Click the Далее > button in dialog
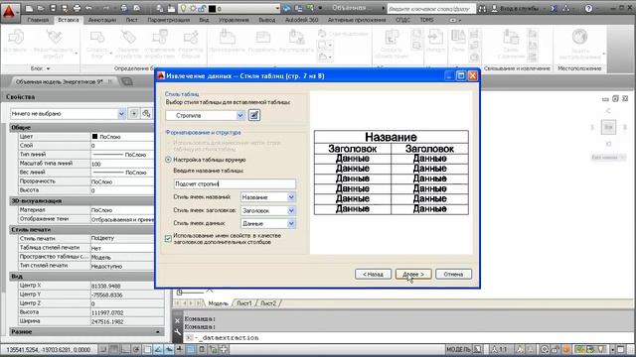Viewport: 636px width, 357px height. [x=413, y=274]
